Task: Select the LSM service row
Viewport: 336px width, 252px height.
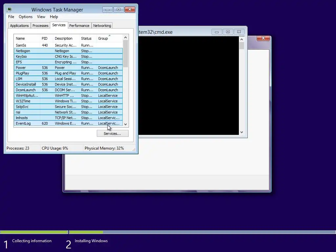Action: pos(68,79)
